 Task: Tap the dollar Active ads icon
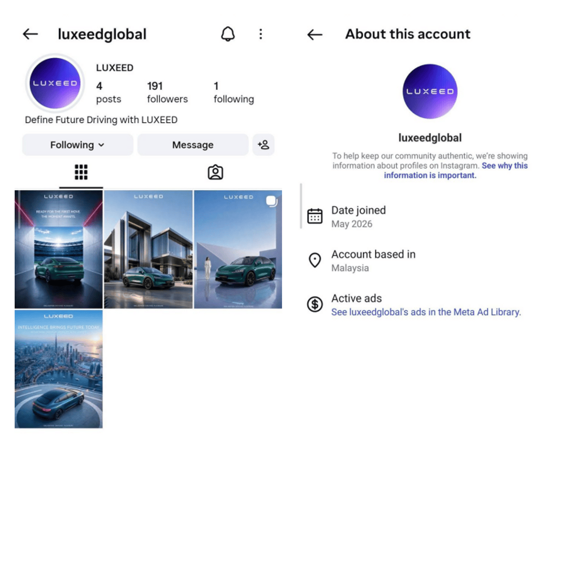[x=315, y=304]
